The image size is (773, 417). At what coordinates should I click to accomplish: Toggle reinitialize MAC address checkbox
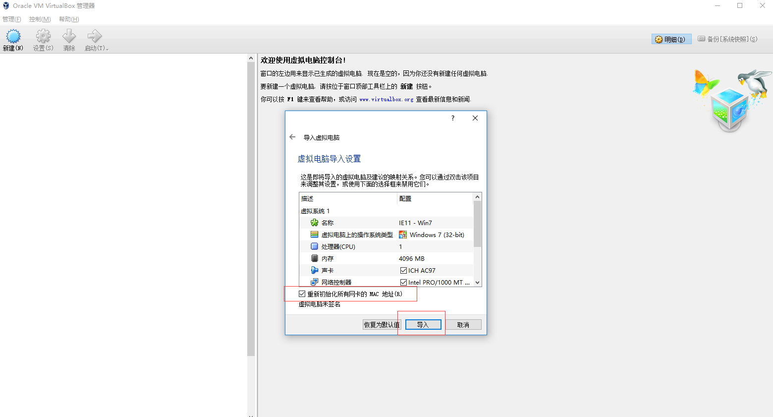pyautogui.click(x=302, y=294)
